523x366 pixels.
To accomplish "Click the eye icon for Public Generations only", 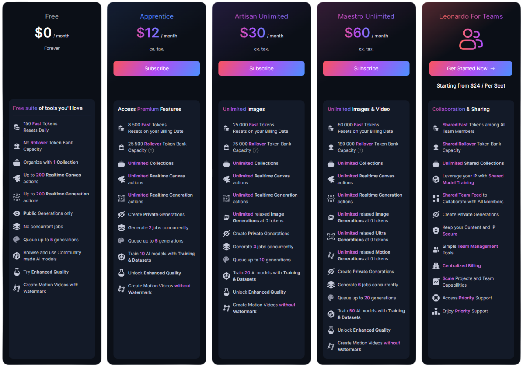I will point(17,213).
